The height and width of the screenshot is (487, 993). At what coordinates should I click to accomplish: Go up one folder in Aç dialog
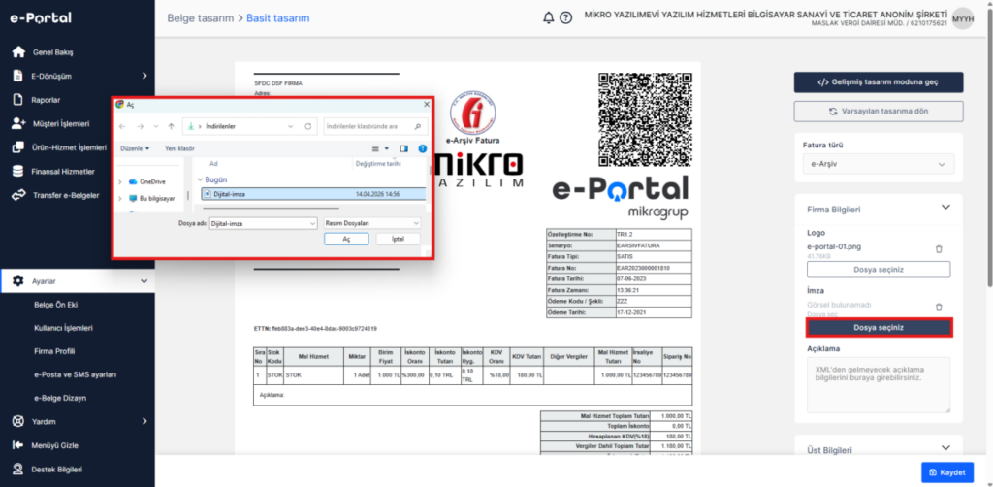point(171,127)
